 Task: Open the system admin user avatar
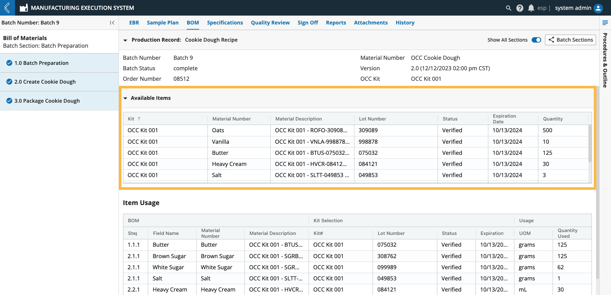[598, 8]
